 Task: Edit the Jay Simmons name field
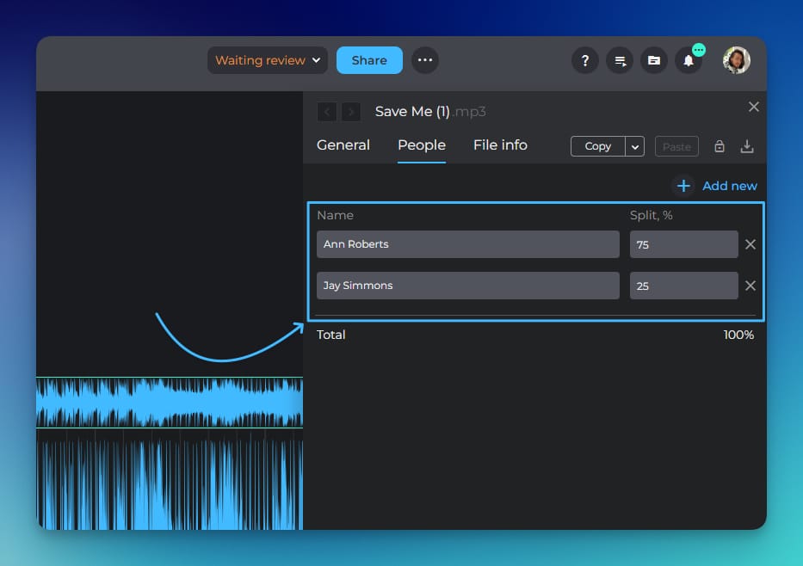point(468,286)
